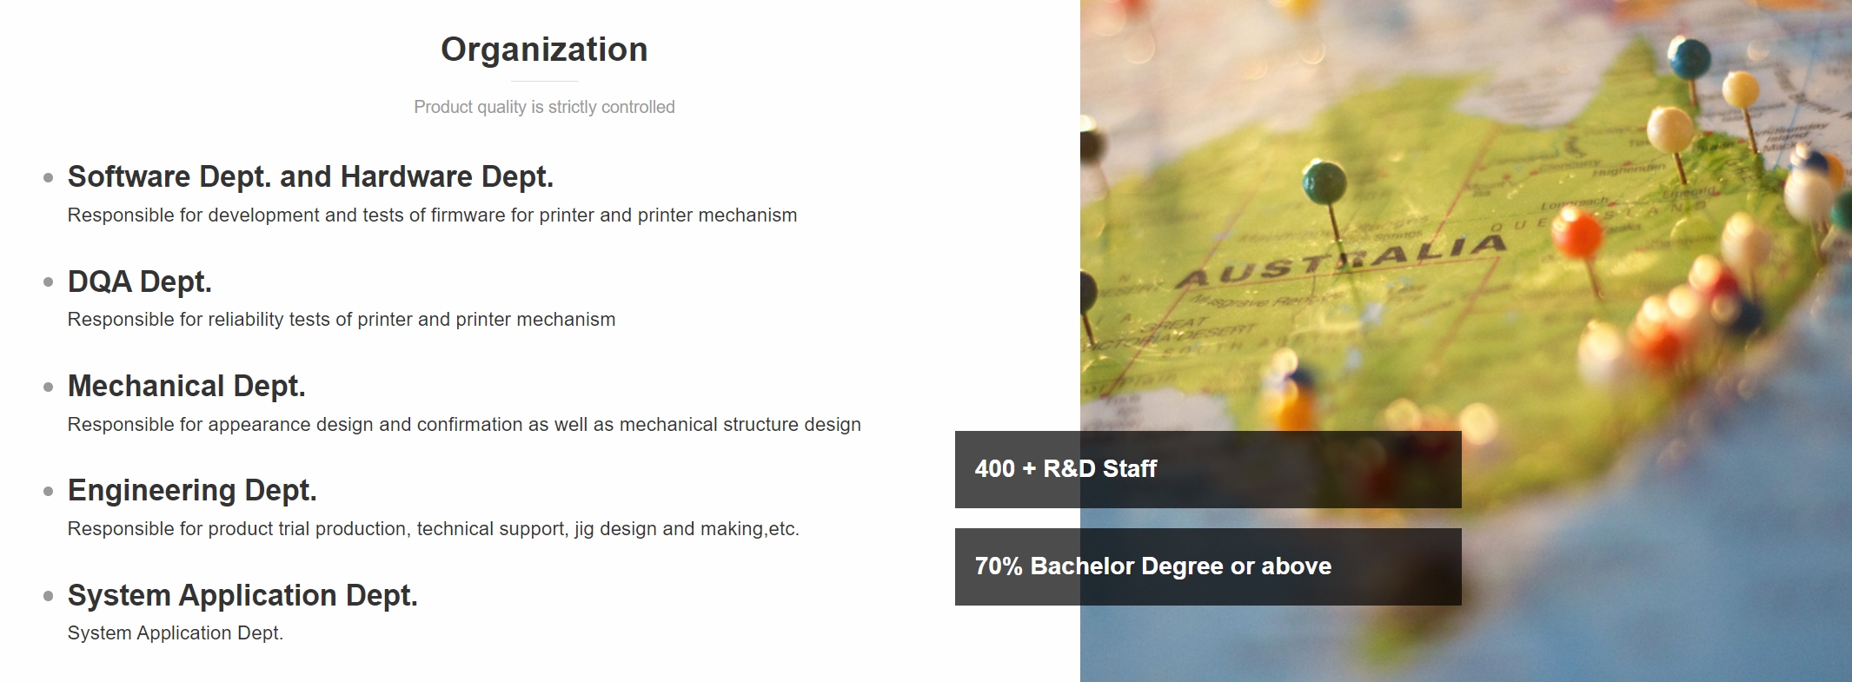Click the bullet beside Mechanical Dept.
Viewport: 1852px width, 682px height.
click(x=49, y=387)
